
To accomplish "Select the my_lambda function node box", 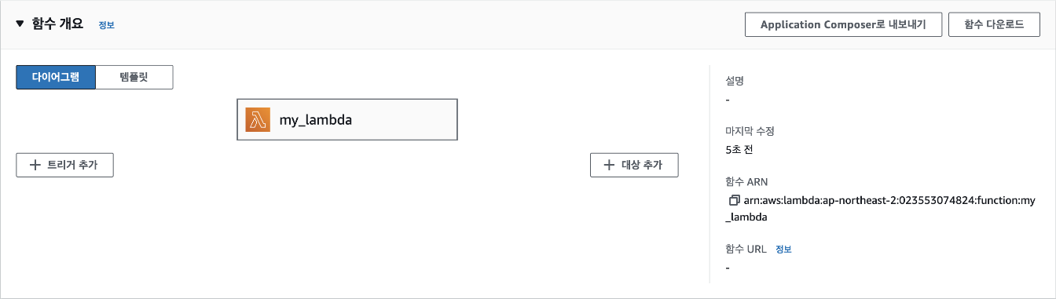I will point(347,120).
